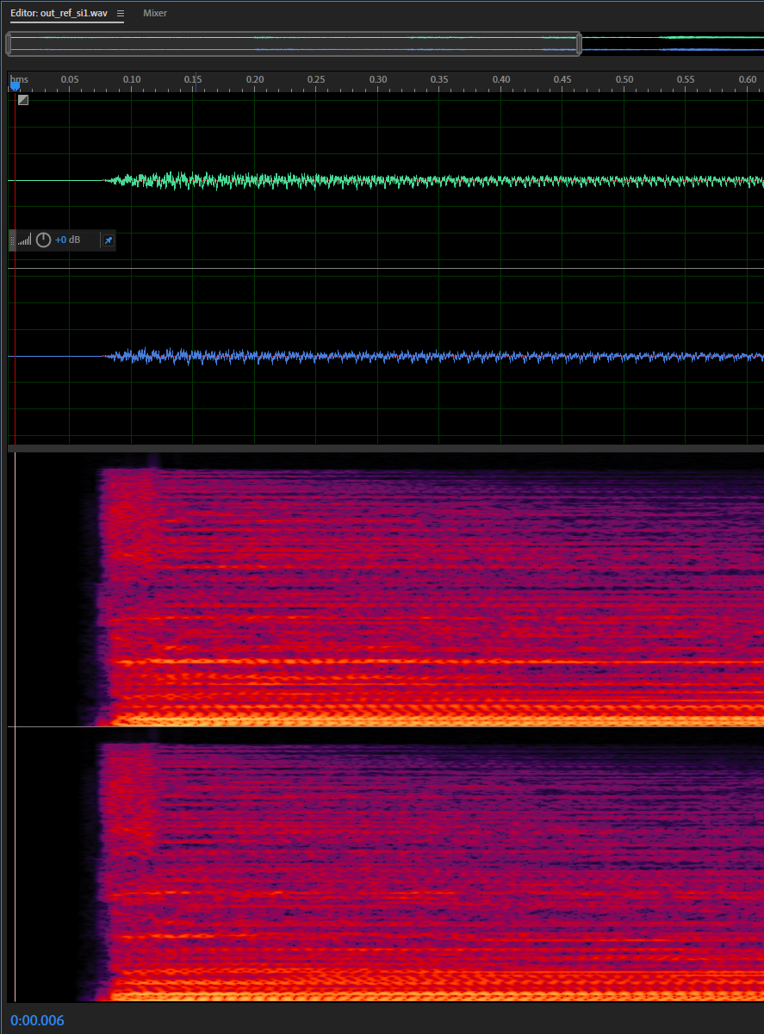The height and width of the screenshot is (1034, 764).
Task: Click the left zoom navigator handle
Action: tap(9, 44)
